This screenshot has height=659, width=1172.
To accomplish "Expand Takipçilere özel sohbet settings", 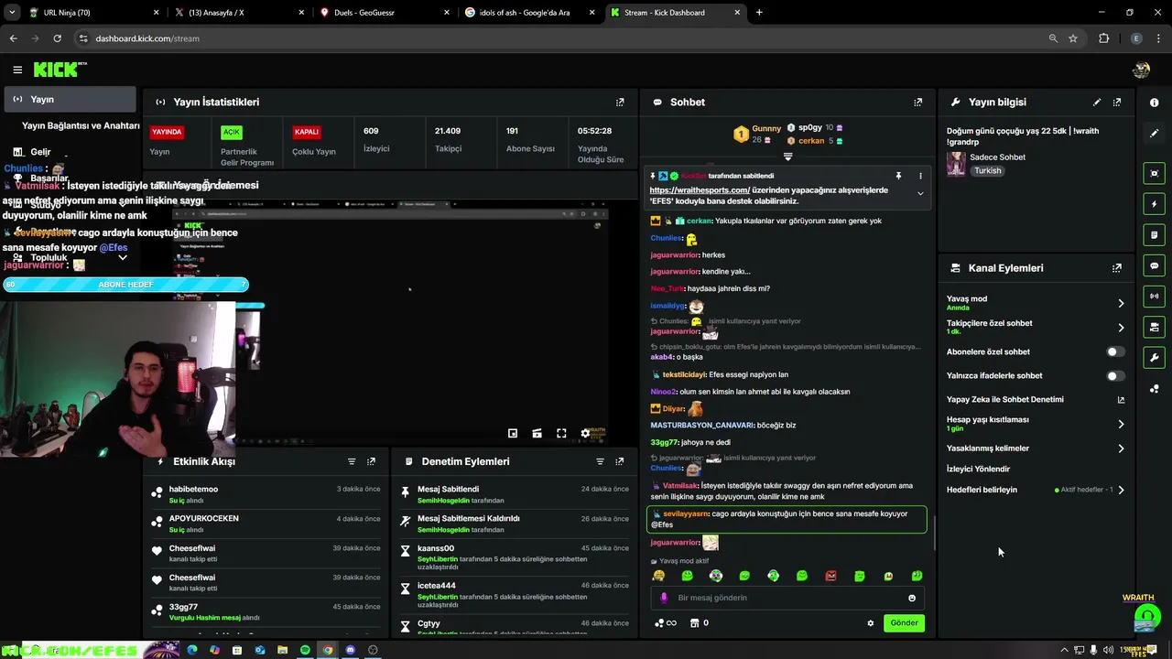I will pos(1121,327).
